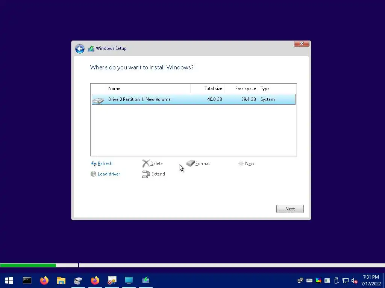Open network connection tray icon
Image resolution: width=385 pixels, height=288 pixels.
coord(346,280)
